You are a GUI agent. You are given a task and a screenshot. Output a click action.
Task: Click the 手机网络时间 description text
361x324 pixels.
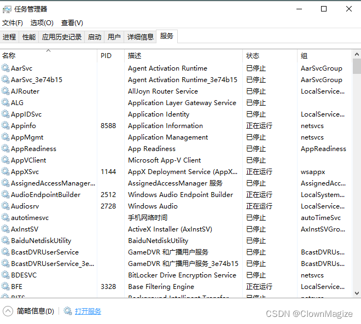click(x=148, y=217)
